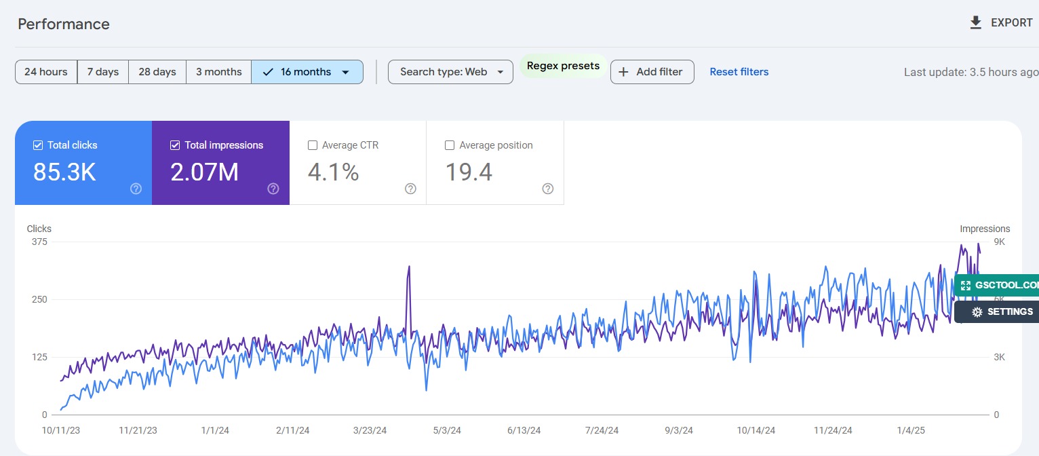Enable the Average CTR checkbox
Screen dimensions: 1039x456
[x=313, y=145]
